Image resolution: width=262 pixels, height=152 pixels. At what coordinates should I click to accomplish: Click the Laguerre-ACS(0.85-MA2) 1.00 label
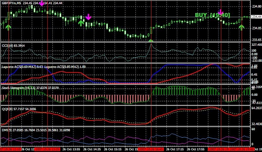[x=65, y=67]
